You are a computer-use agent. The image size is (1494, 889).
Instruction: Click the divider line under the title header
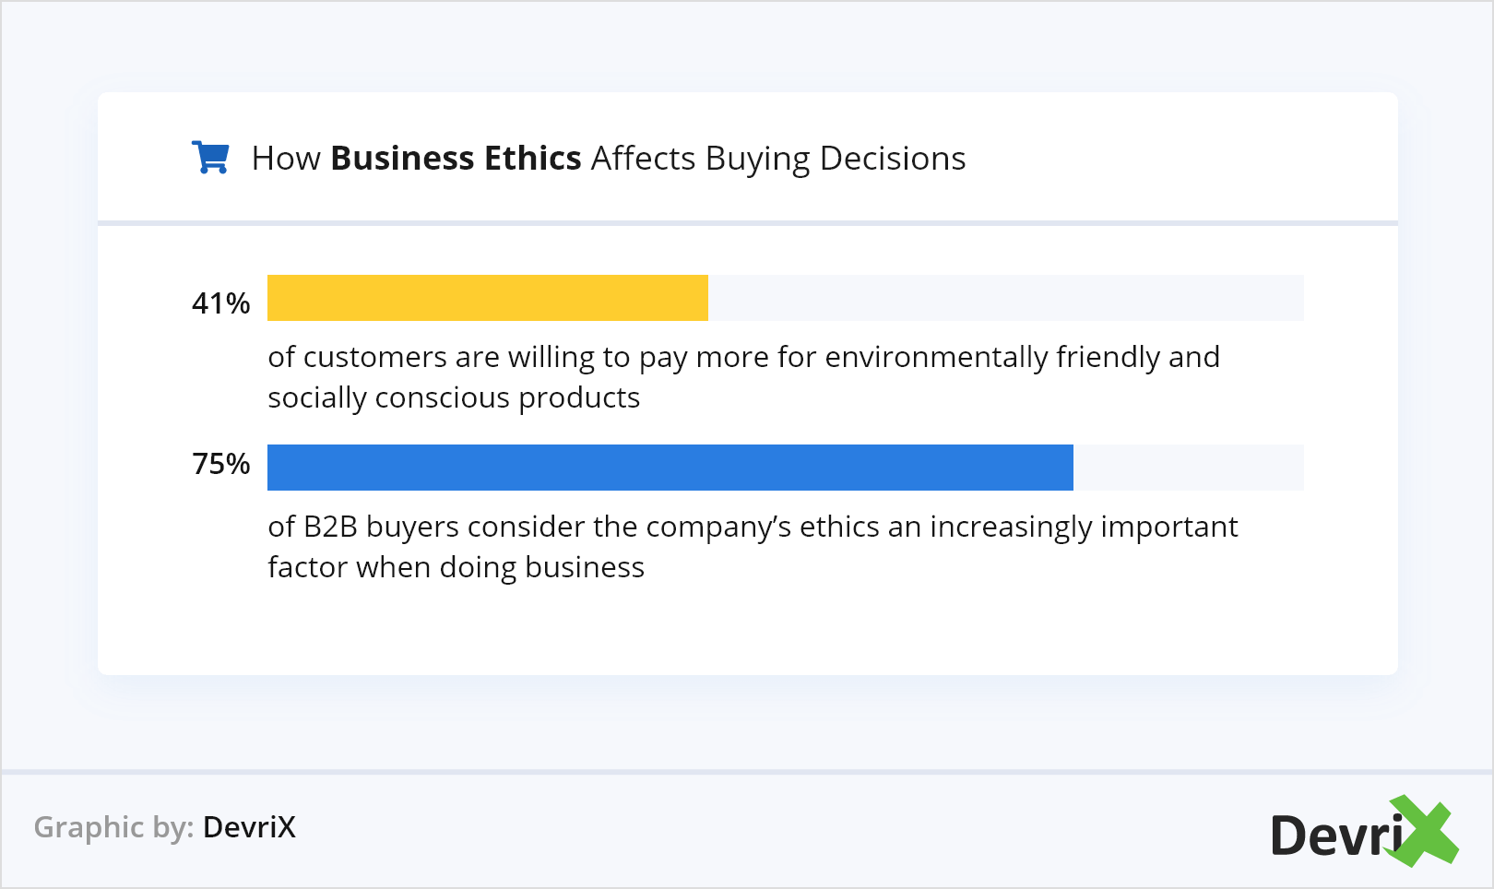(x=747, y=223)
